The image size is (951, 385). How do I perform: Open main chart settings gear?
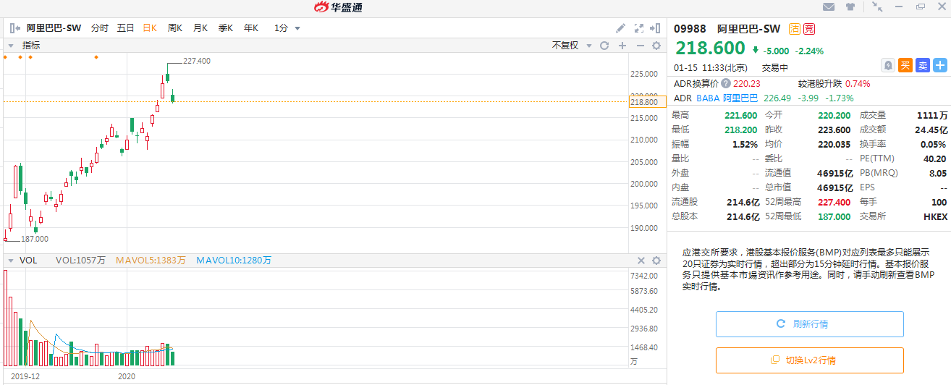tap(656, 46)
